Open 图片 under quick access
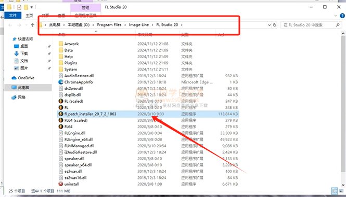346x197 pixels. click(x=24, y=68)
